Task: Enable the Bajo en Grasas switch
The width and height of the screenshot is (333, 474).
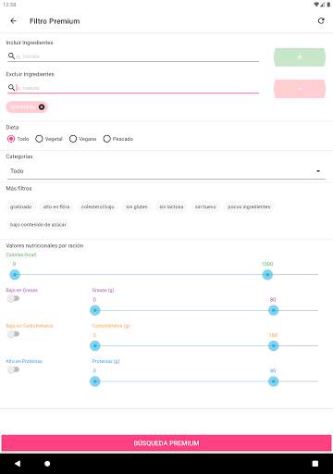Action: coord(13,298)
